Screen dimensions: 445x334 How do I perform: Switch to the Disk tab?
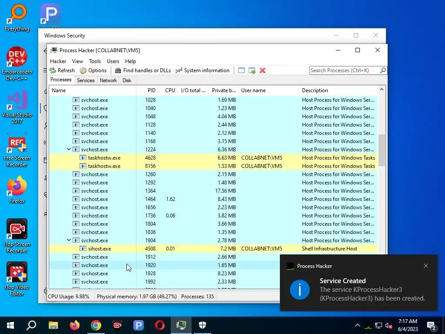point(127,80)
